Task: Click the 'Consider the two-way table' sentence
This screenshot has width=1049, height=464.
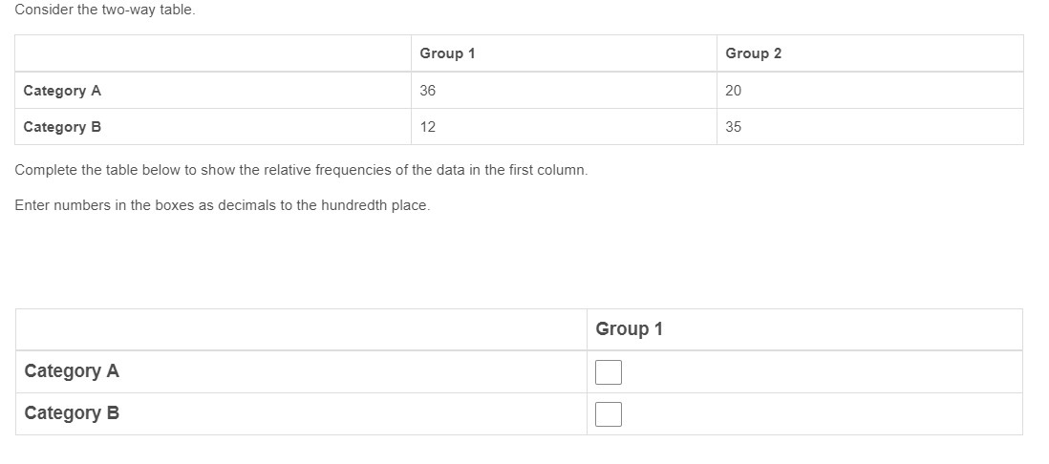Action: point(105,10)
